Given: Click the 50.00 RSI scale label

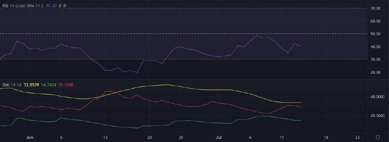Looking at the screenshot, I should (x=375, y=34).
